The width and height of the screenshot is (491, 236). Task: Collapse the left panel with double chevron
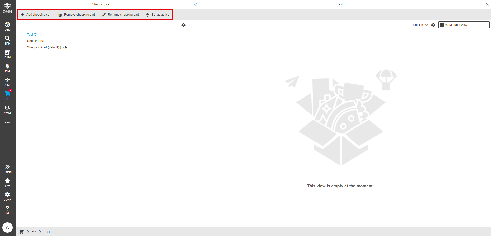pos(196,4)
